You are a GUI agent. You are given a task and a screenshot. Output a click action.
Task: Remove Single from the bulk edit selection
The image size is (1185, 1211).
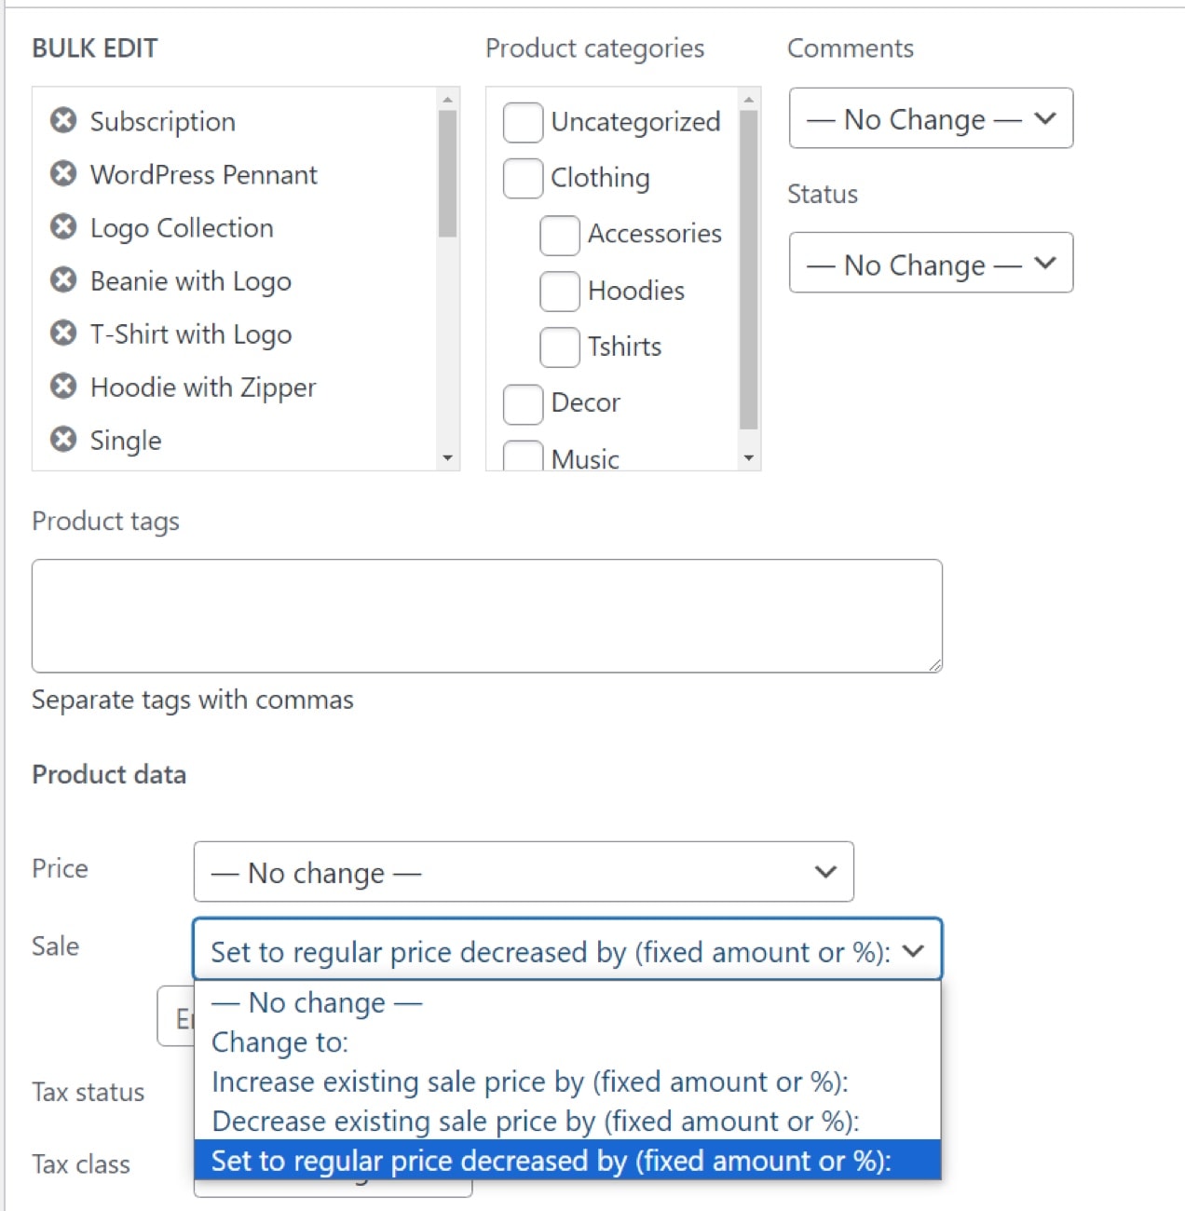62,440
